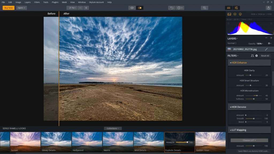The image size is (274, 154).
Task: Apply the Glowy Details look thumbnail
Action: [x=56, y=142]
